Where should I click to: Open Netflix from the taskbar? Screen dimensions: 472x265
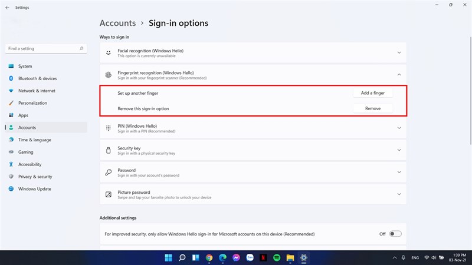tap(264, 257)
